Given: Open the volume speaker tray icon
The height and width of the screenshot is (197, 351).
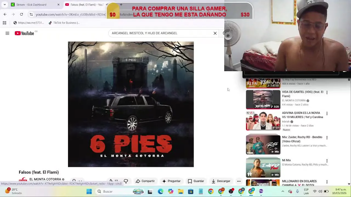Looking at the screenshot, I should point(320,192).
